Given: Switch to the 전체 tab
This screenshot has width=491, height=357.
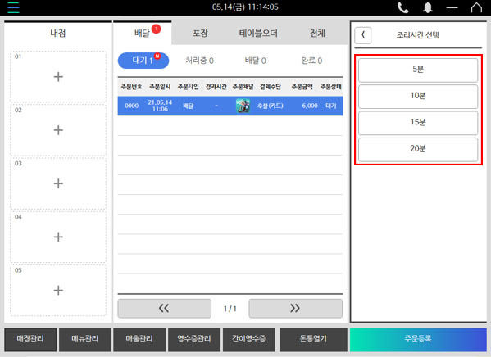Looking at the screenshot, I should [x=317, y=34].
